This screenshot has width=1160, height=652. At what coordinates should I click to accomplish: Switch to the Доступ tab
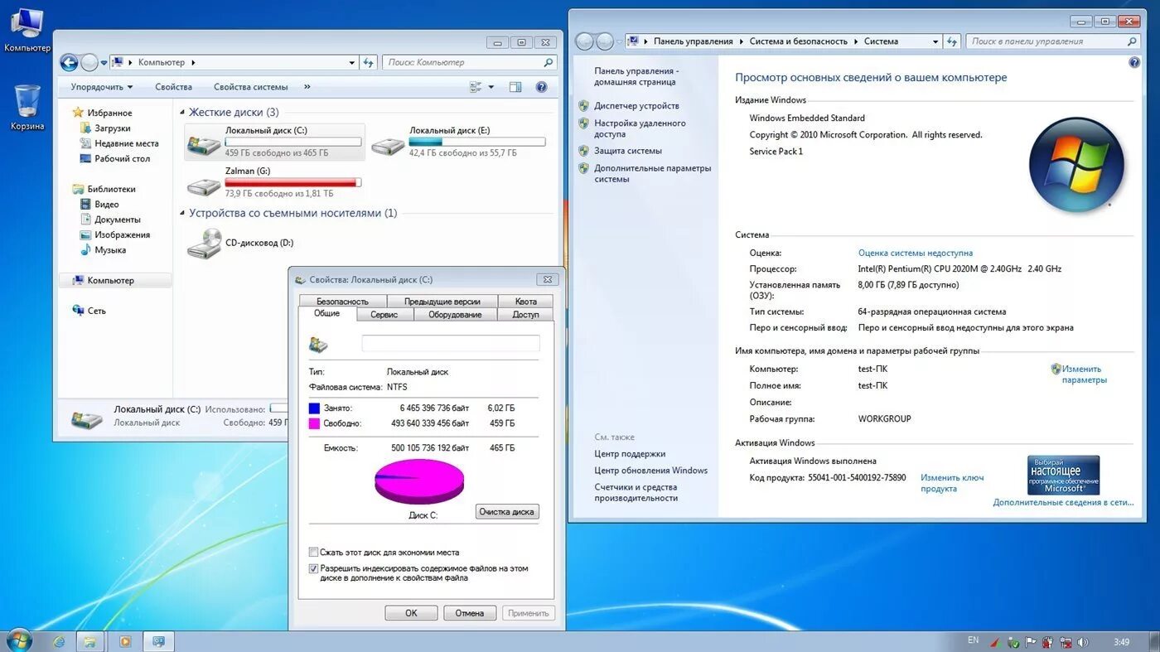(x=525, y=315)
